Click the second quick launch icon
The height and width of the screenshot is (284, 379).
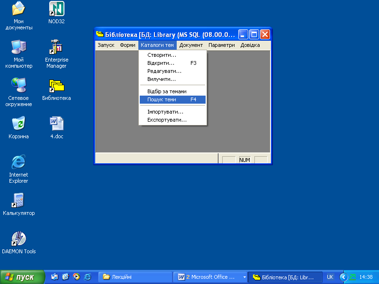point(65,277)
